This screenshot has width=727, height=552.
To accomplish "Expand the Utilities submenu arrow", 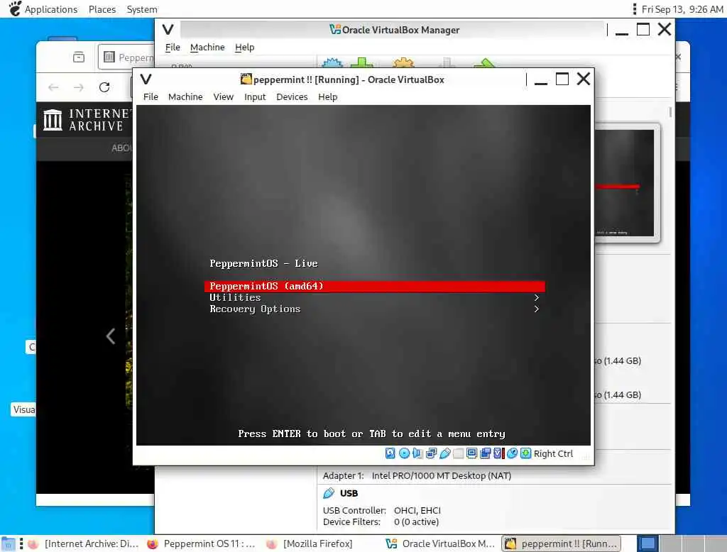I will [x=537, y=297].
